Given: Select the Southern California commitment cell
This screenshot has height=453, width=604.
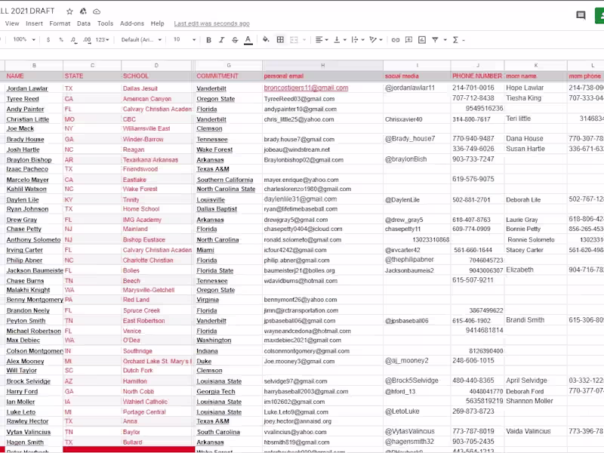Looking at the screenshot, I should [229, 180].
